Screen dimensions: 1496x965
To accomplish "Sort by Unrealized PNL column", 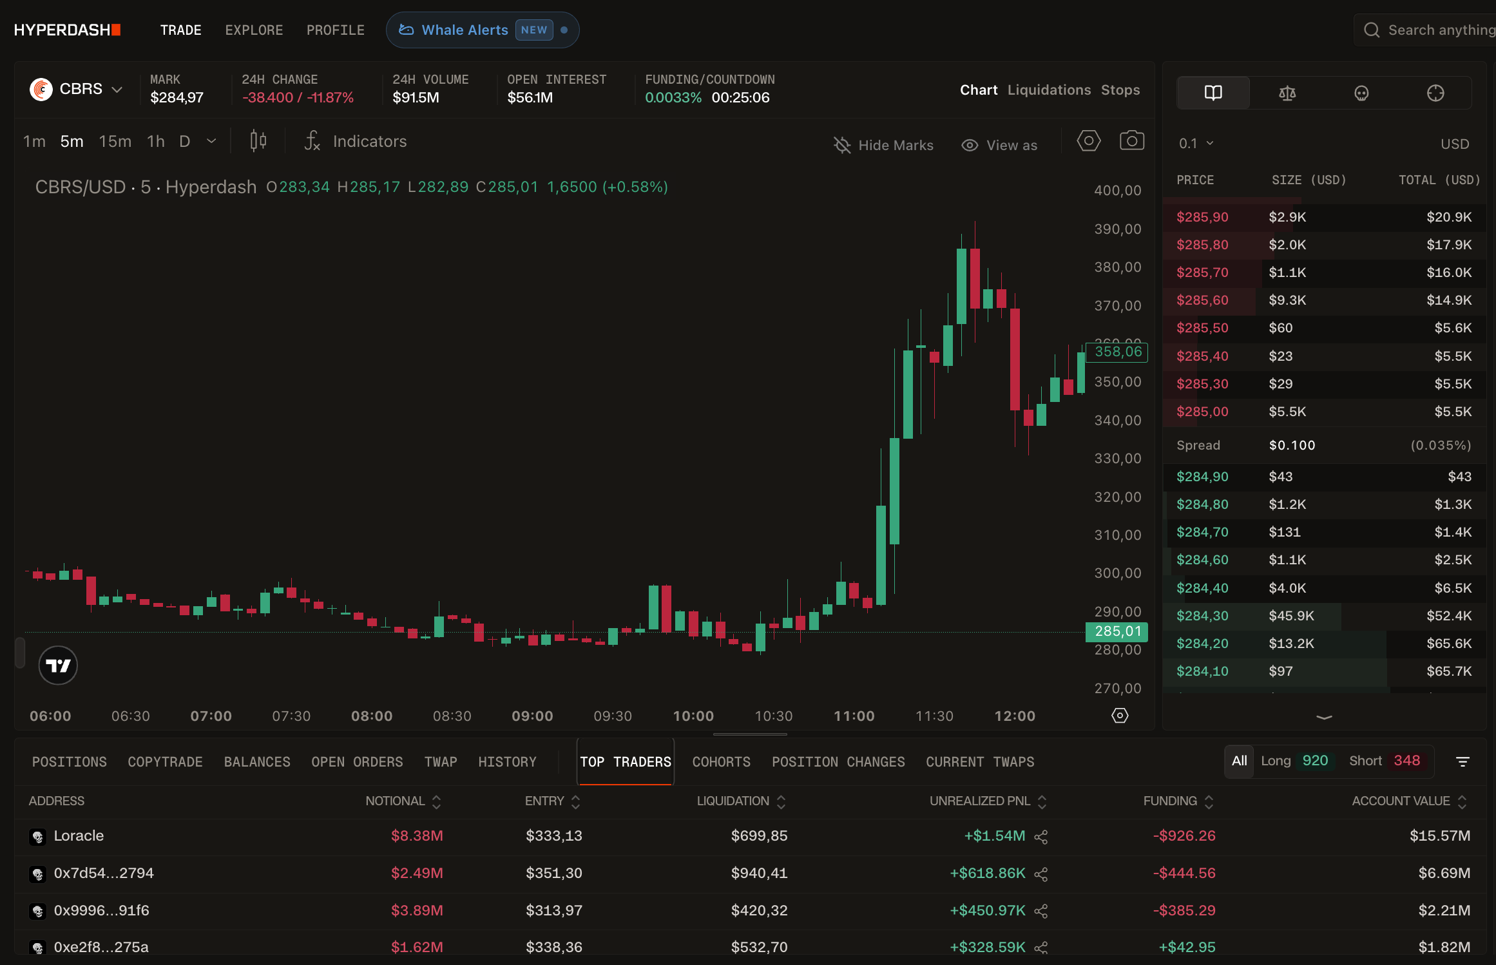I will pyautogui.click(x=988, y=801).
